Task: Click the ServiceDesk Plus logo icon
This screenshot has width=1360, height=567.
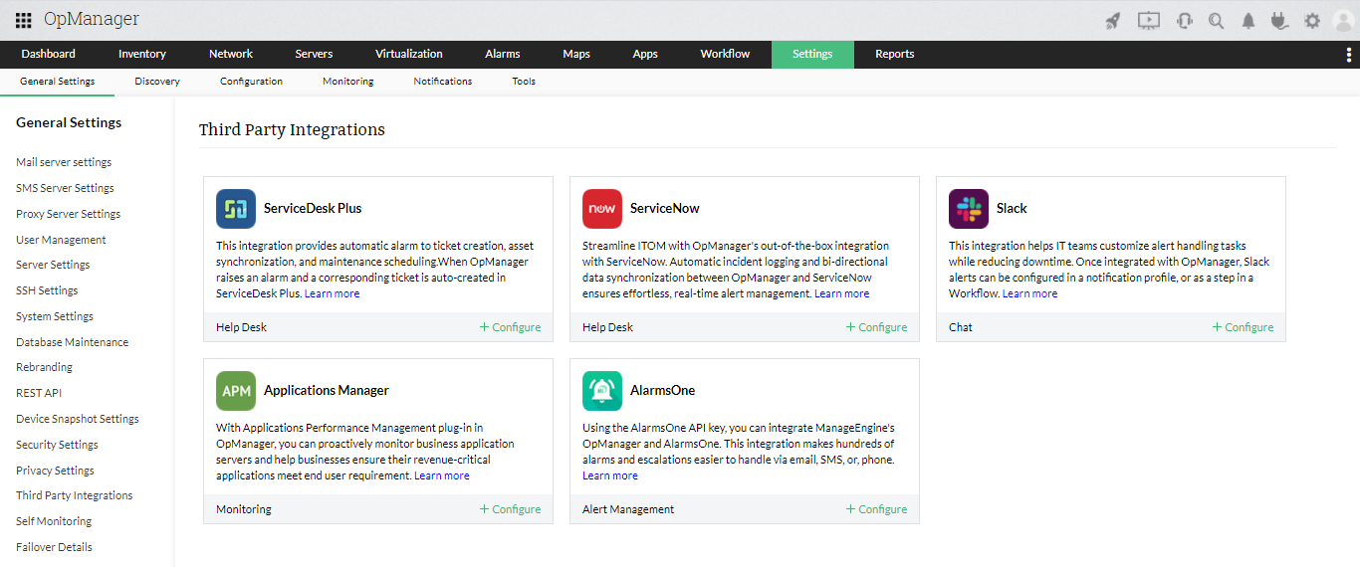Action: 236,209
